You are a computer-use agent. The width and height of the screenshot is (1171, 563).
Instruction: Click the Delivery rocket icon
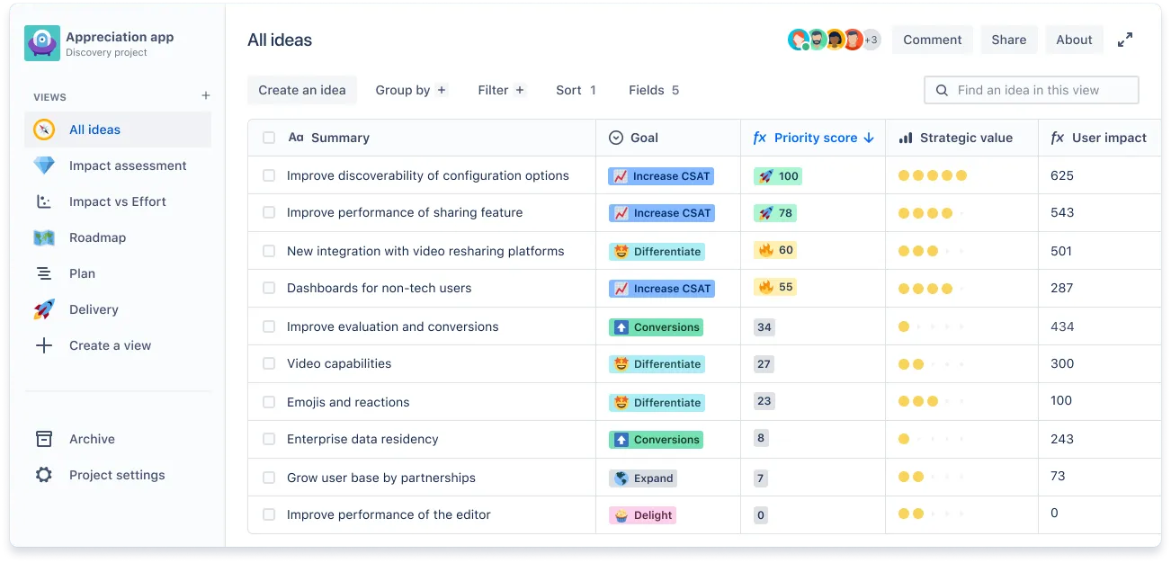click(43, 309)
